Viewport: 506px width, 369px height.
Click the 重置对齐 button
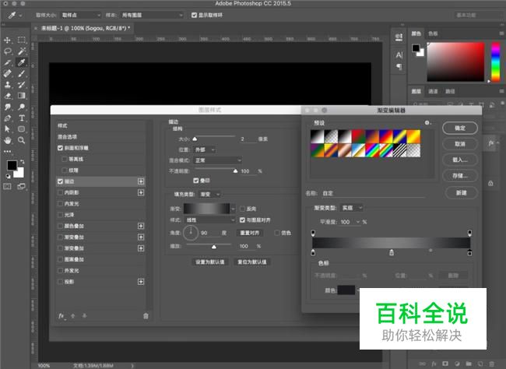[x=250, y=233]
